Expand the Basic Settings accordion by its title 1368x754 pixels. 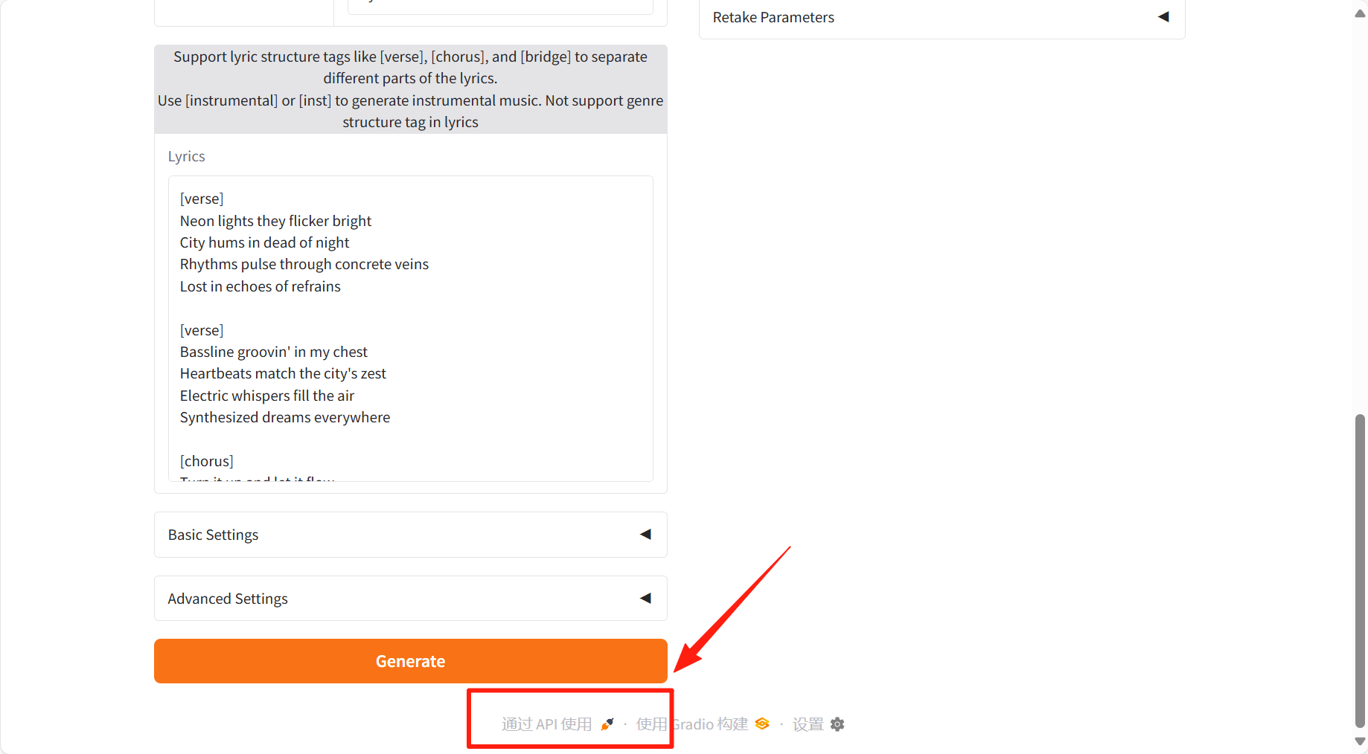pyautogui.click(x=214, y=535)
